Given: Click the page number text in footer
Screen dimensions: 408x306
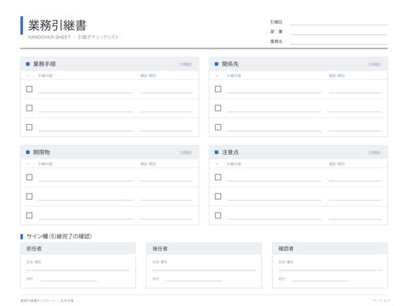Looking at the screenshot, I should (x=381, y=301).
